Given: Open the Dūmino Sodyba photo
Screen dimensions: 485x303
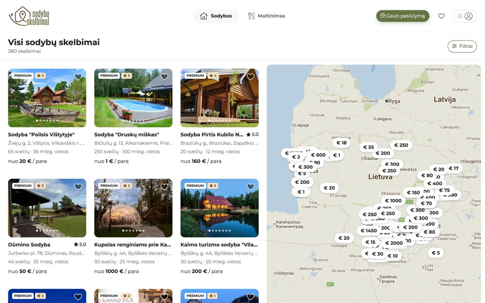Looking at the screenshot, I should (x=47, y=208).
